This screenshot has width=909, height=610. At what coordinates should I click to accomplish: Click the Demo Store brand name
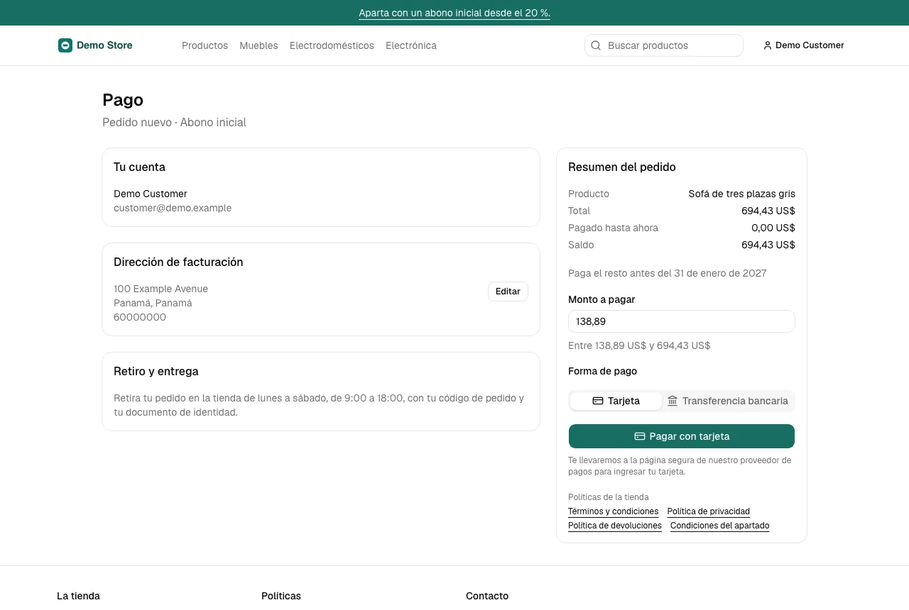[104, 45]
